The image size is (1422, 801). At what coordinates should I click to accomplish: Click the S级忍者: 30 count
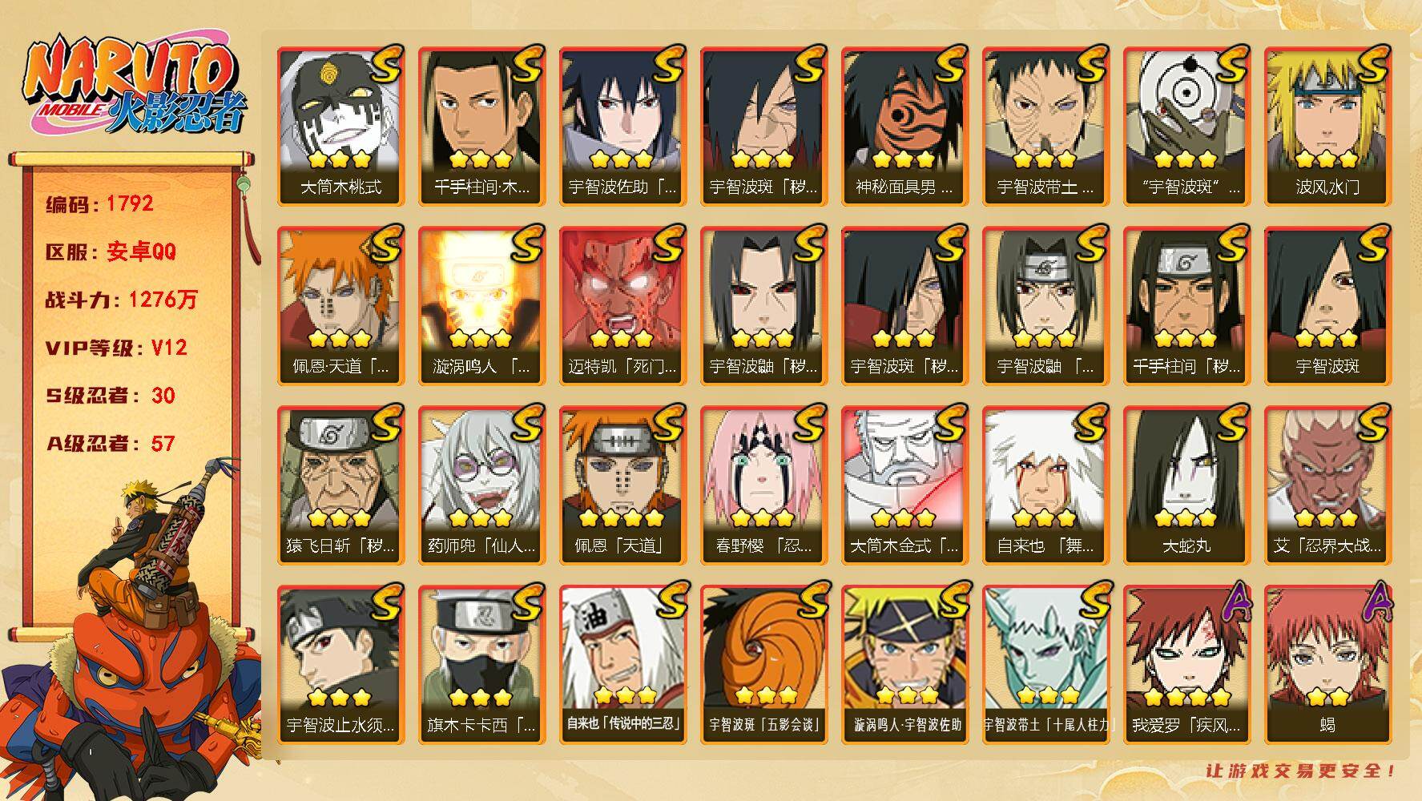[111, 396]
